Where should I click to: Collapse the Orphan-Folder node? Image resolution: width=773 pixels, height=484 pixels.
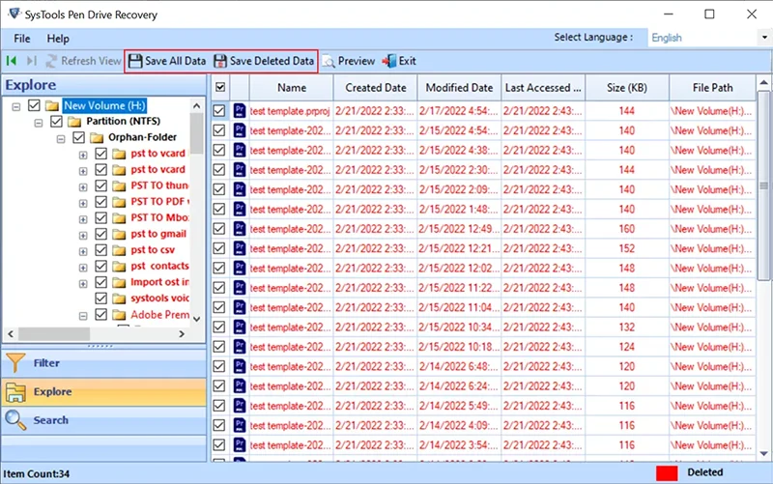click(x=61, y=138)
